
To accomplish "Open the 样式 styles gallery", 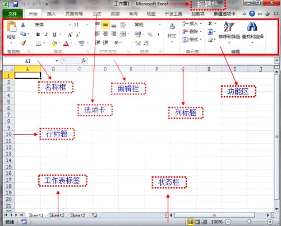I will tap(172, 32).
